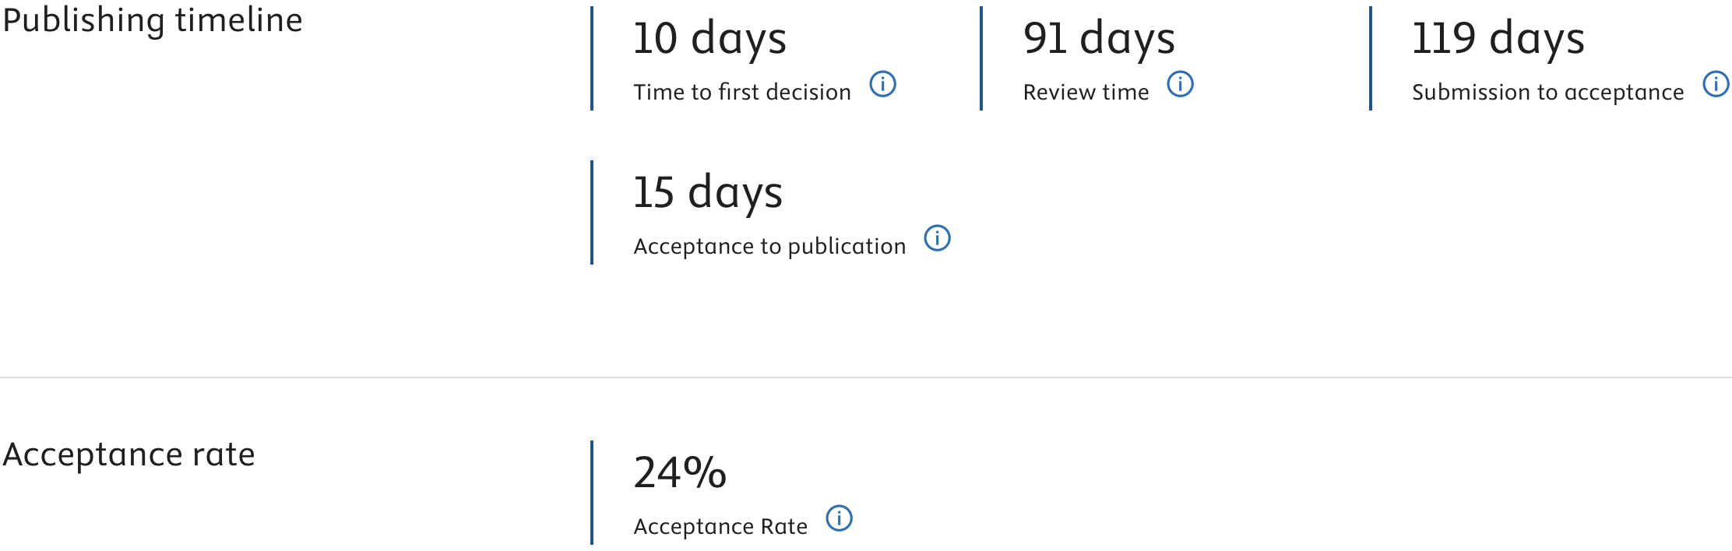Click the '24%' acceptance rate figure
The width and height of the screenshot is (1732, 551).
coord(680,472)
